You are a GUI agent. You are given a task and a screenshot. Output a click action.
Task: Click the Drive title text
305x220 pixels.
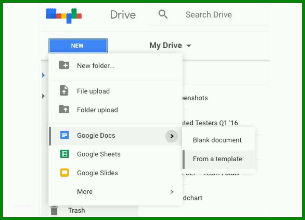tap(123, 15)
